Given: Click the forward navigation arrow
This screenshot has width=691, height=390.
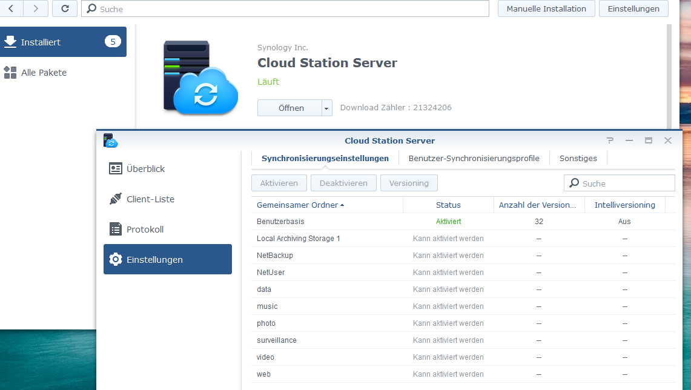Looking at the screenshot, I should tap(36, 8).
